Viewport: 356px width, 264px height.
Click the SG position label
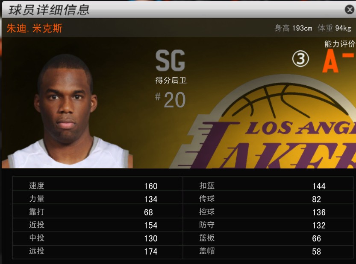click(170, 61)
